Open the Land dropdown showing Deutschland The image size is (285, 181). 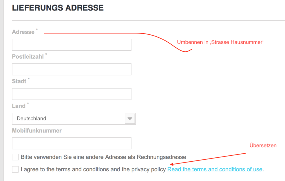tap(68, 119)
